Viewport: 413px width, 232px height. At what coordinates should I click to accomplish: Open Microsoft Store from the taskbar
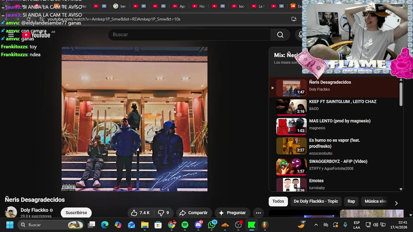coord(158,225)
